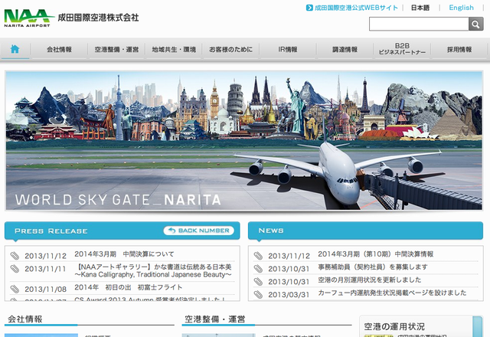Image resolution: width=490 pixels, height=337 pixels.
Task: Open the B2B ビジネスパートナー menu
Action: 402,49
